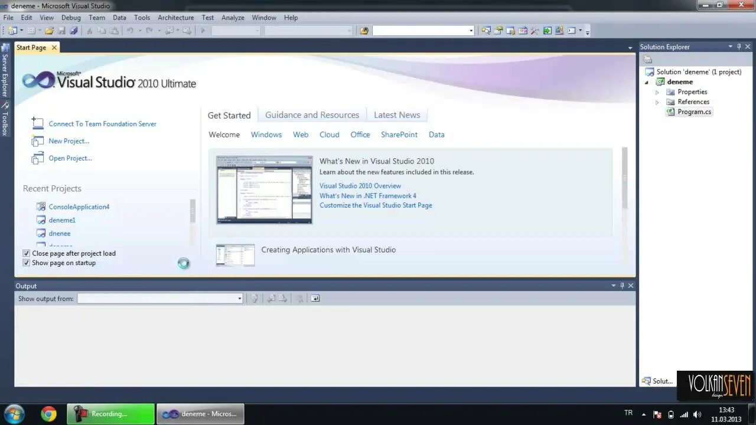Collapse the deneme project node
This screenshot has width=756, height=425.
pos(647,82)
